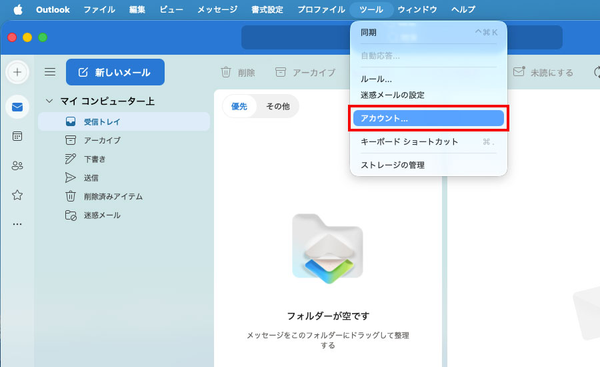The height and width of the screenshot is (367, 600).
Task: Click the search field in title bar
Action: pos(402,37)
